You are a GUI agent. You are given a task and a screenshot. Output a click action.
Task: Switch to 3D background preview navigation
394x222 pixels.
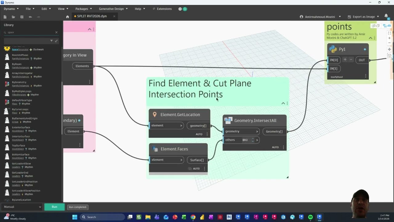click(x=375, y=26)
